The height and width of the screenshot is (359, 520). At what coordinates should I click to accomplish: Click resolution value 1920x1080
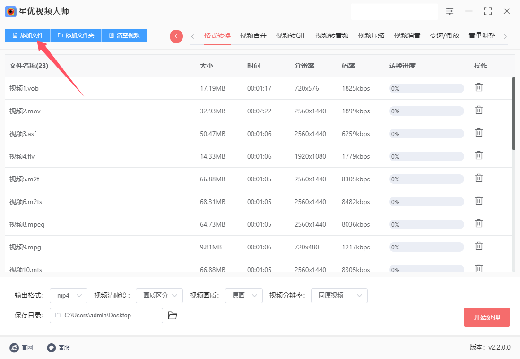(x=311, y=156)
